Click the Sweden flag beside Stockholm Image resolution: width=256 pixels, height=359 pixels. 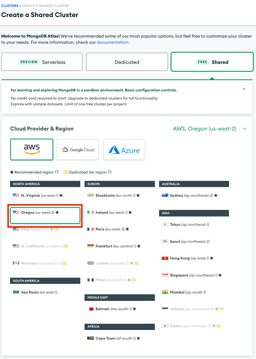point(90,195)
